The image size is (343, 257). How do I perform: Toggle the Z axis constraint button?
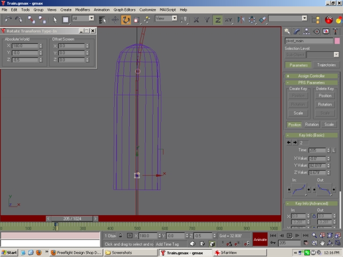point(218,20)
